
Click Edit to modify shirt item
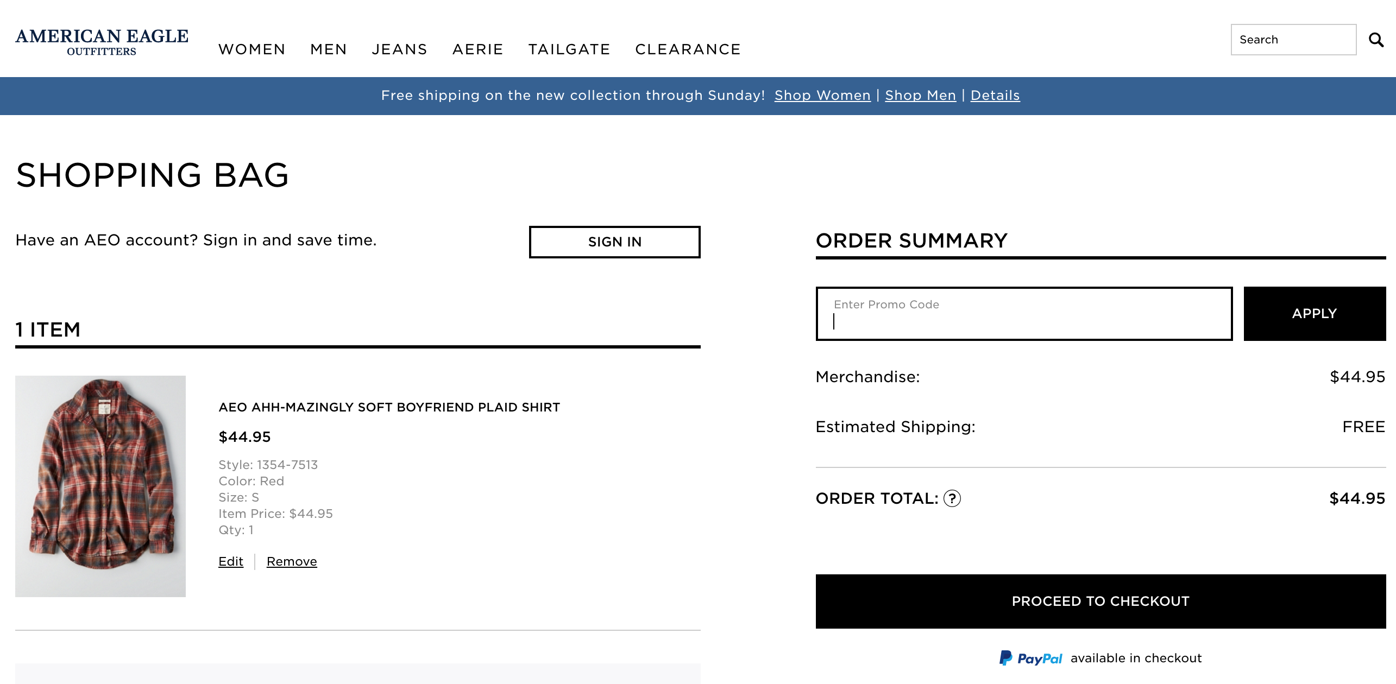click(x=231, y=561)
